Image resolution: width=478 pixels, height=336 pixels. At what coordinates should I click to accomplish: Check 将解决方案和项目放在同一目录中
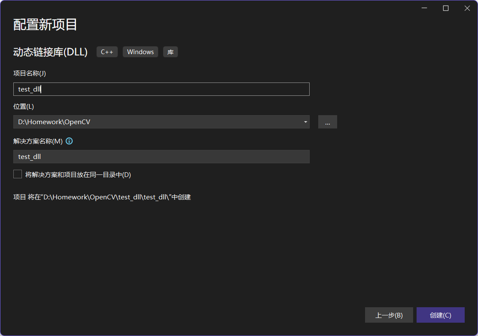[x=17, y=174]
